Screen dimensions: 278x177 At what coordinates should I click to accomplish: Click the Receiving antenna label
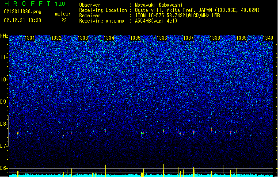point(102,21)
